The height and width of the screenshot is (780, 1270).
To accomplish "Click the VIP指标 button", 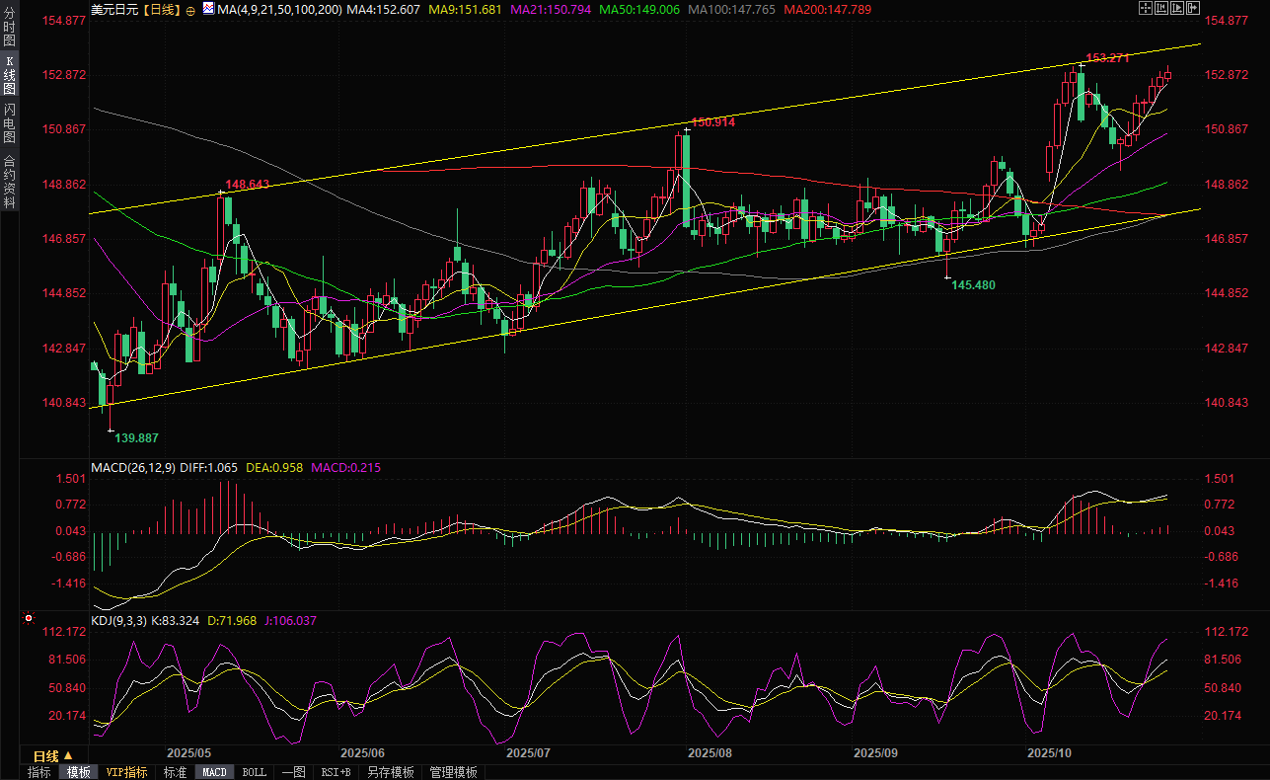I will point(126,772).
